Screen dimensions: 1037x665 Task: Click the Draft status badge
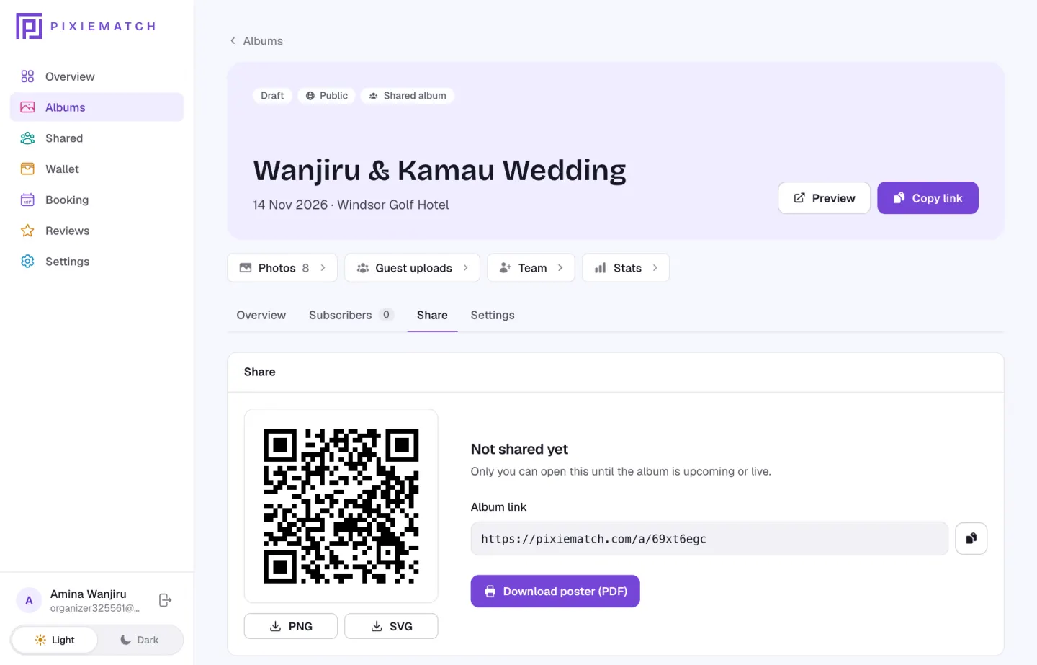pos(272,96)
